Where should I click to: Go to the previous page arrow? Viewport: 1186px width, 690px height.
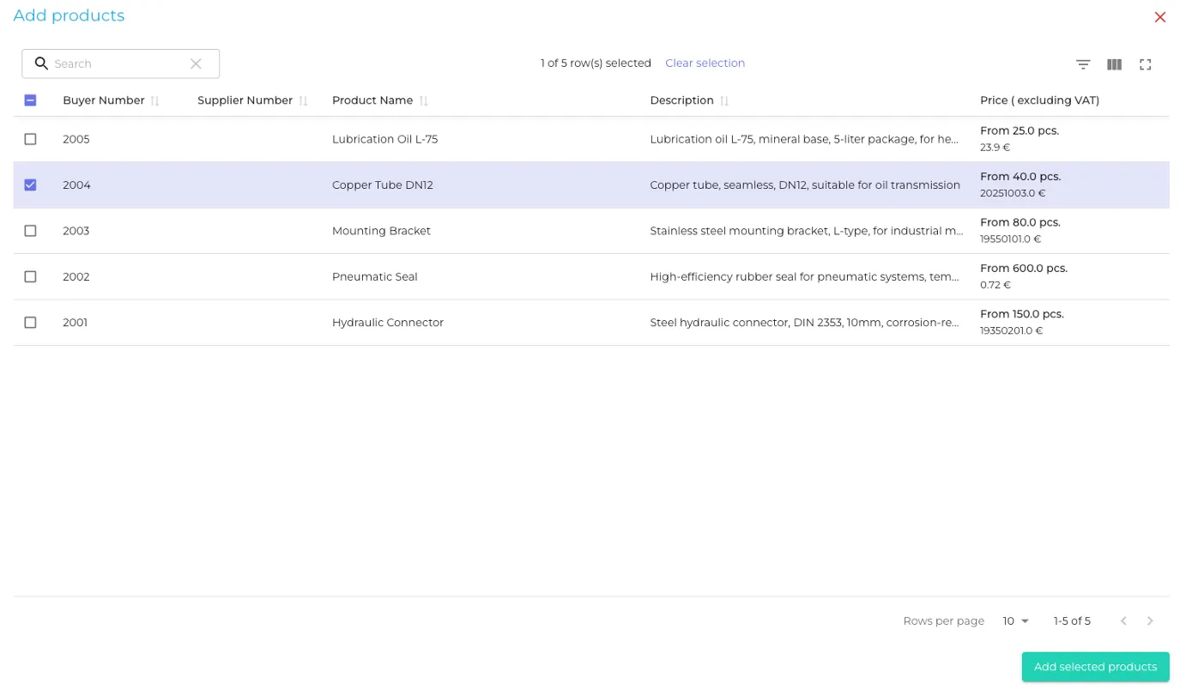click(1122, 620)
